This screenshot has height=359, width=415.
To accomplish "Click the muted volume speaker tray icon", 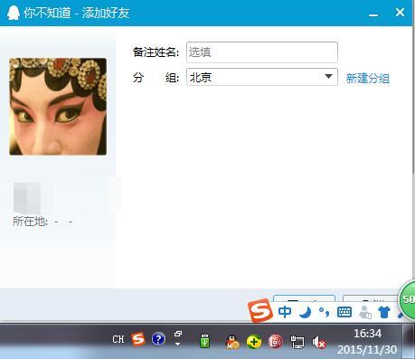I will [319, 343].
